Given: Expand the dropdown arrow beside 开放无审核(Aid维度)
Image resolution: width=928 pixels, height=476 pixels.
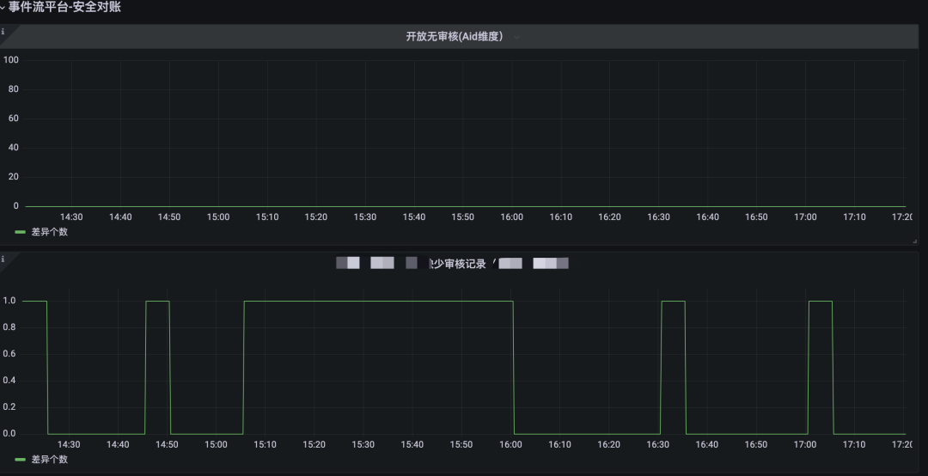Looking at the screenshot, I should pos(516,37).
